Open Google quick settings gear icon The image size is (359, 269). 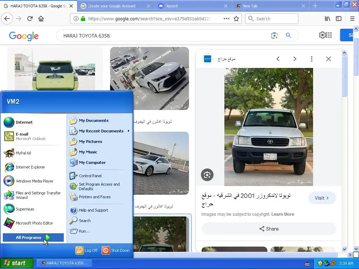click(x=322, y=35)
